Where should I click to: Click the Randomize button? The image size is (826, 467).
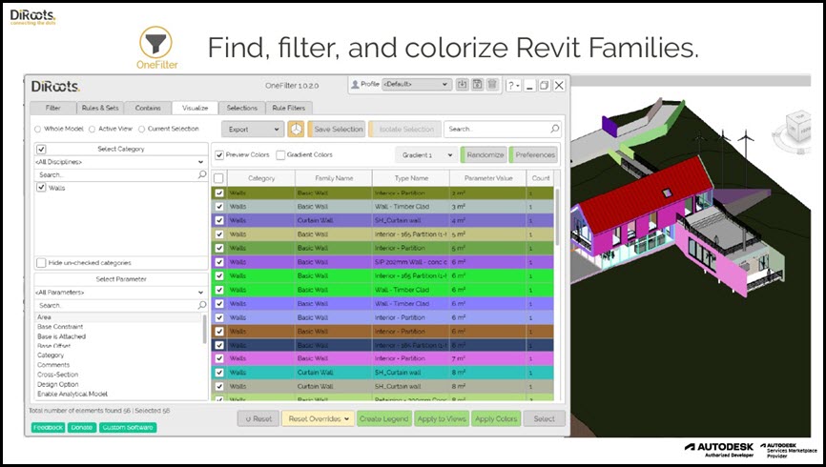pyautogui.click(x=484, y=154)
